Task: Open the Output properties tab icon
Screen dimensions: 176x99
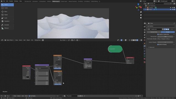Action: [x=145, y=32]
